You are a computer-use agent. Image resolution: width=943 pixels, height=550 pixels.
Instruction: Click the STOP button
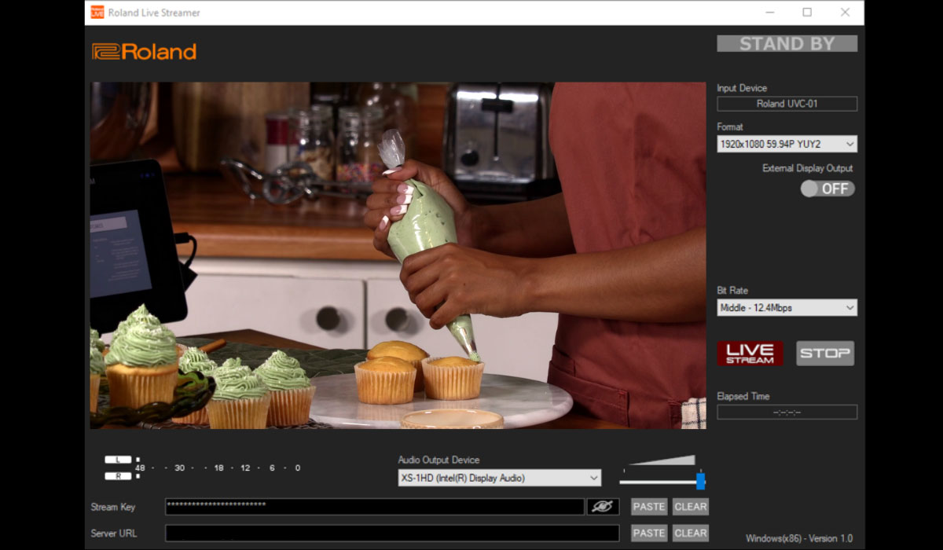tap(825, 354)
